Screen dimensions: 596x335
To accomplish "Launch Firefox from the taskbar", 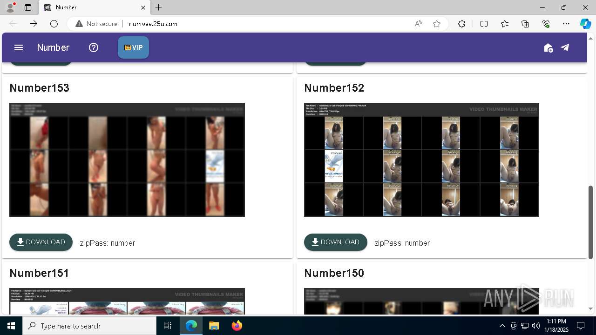I will (x=237, y=326).
